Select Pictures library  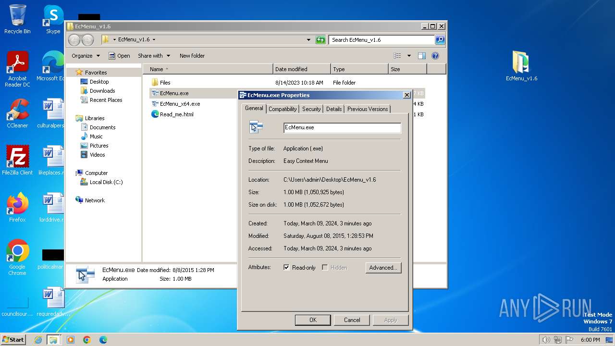click(99, 146)
